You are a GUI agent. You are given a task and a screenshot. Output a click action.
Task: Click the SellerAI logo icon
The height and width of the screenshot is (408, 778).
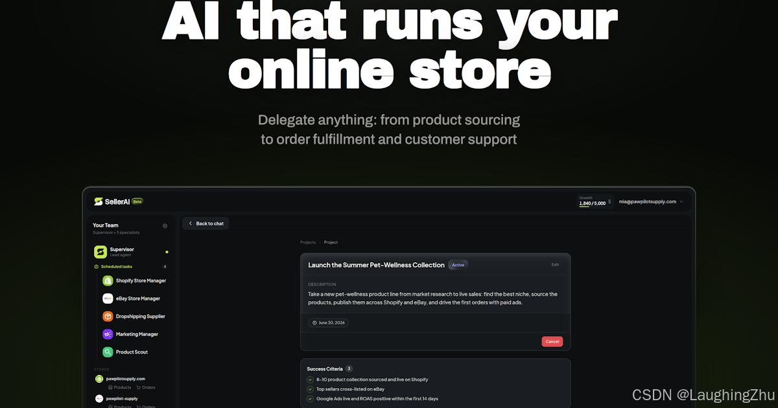pos(99,201)
